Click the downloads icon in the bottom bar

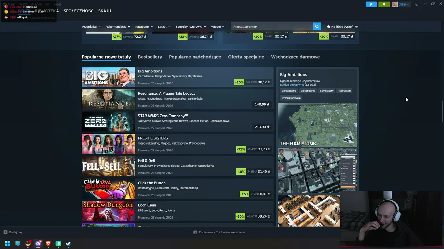coord(195,232)
